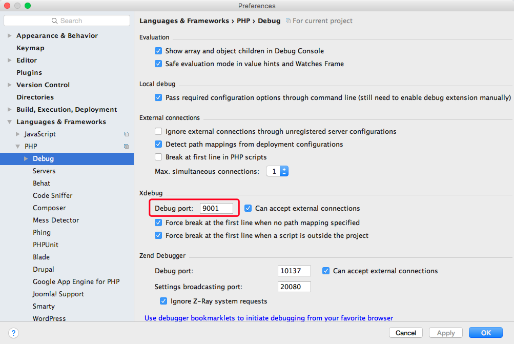514x344 pixels.
Task: Expand the Version Control section
Action: (10, 85)
